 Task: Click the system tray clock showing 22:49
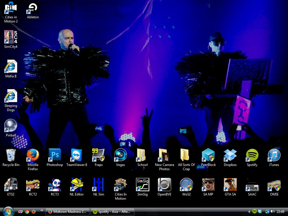[x=280, y=212]
